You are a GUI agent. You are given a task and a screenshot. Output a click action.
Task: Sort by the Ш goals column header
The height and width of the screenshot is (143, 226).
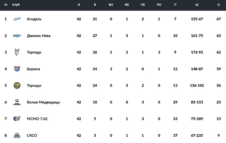[x=197, y=5]
